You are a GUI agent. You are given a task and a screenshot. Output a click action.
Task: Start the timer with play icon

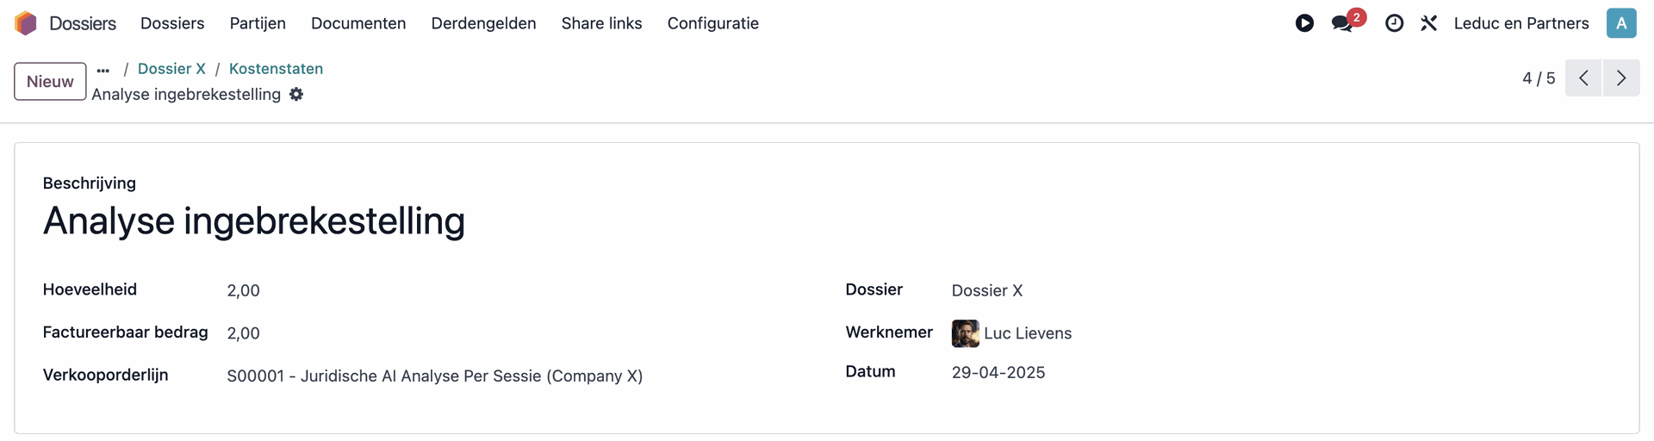coord(1304,23)
